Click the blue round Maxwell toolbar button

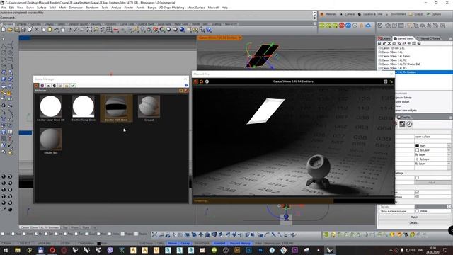(x=348, y=25)
